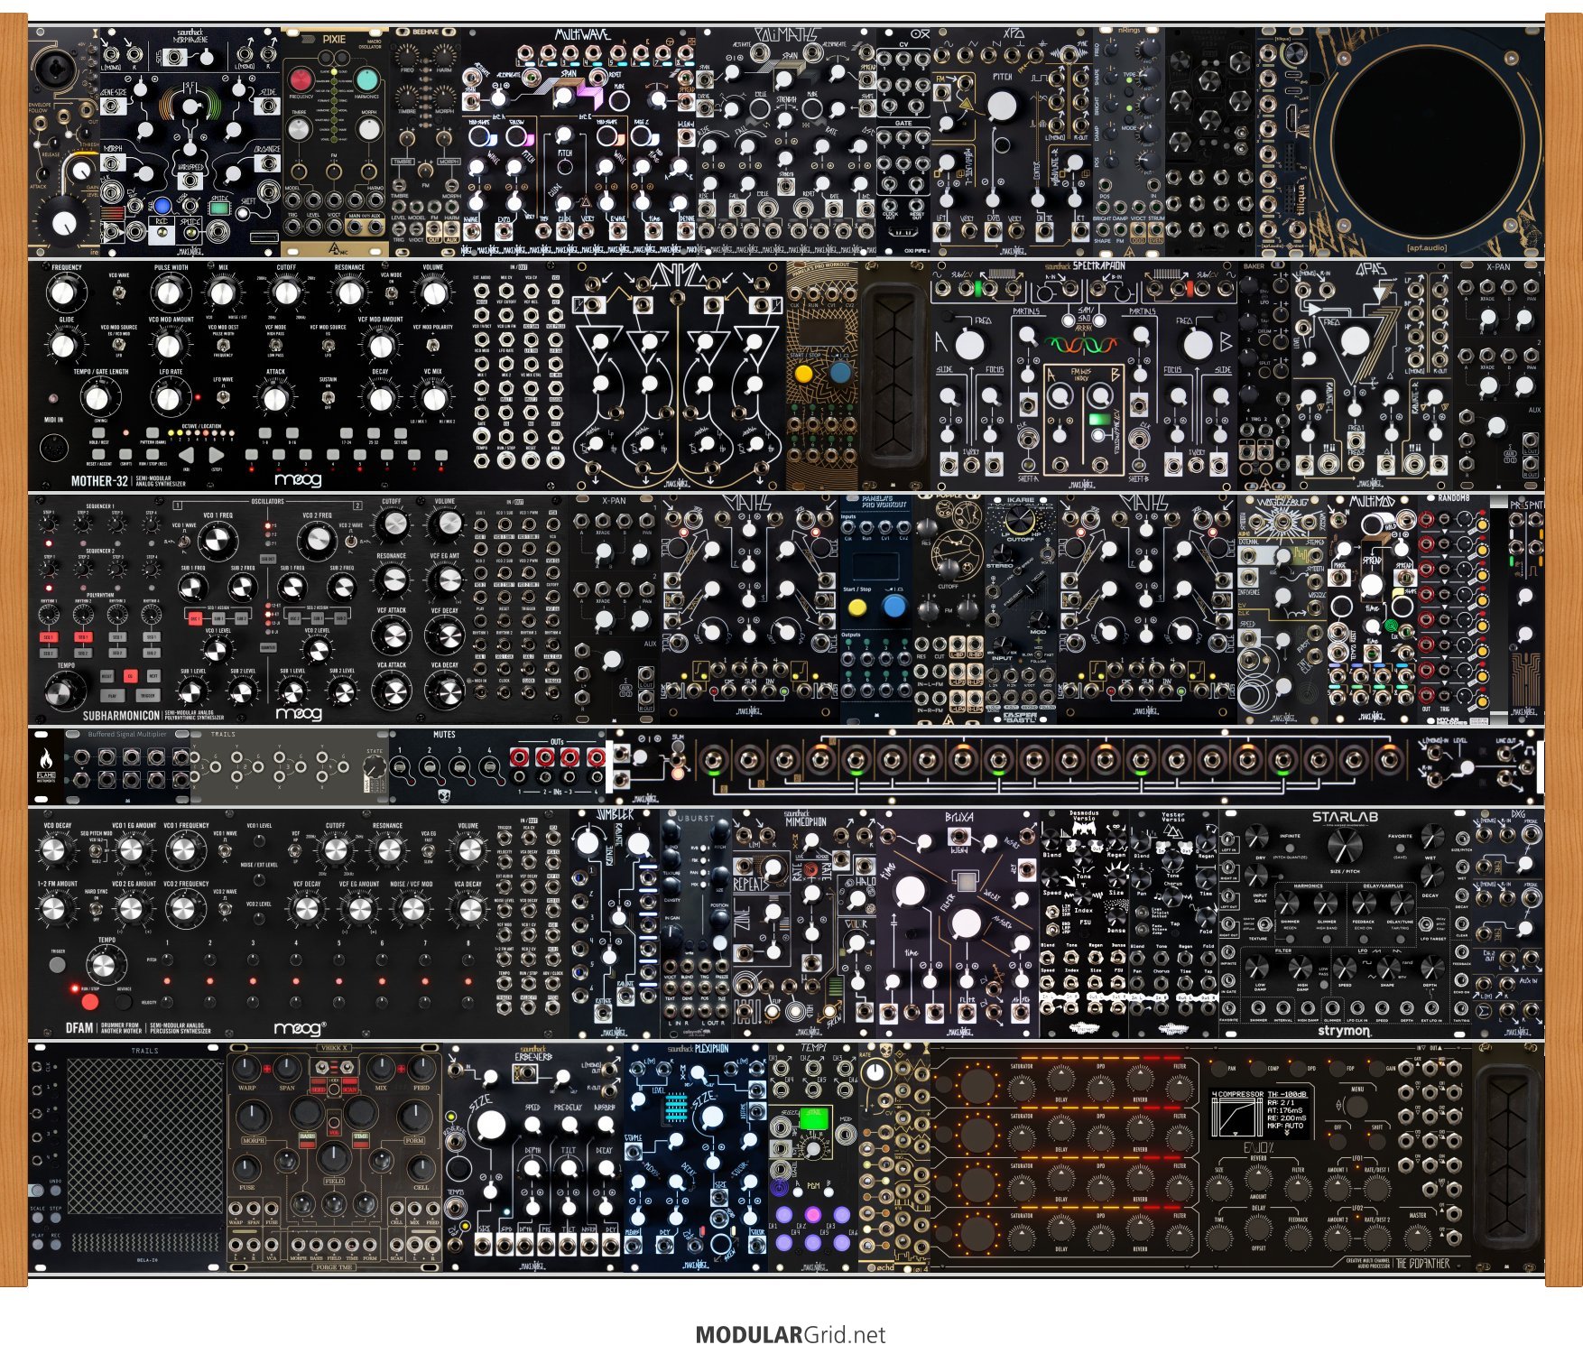
Task: Click the Resonance knob on Mother-32
Action: (349, 292)
